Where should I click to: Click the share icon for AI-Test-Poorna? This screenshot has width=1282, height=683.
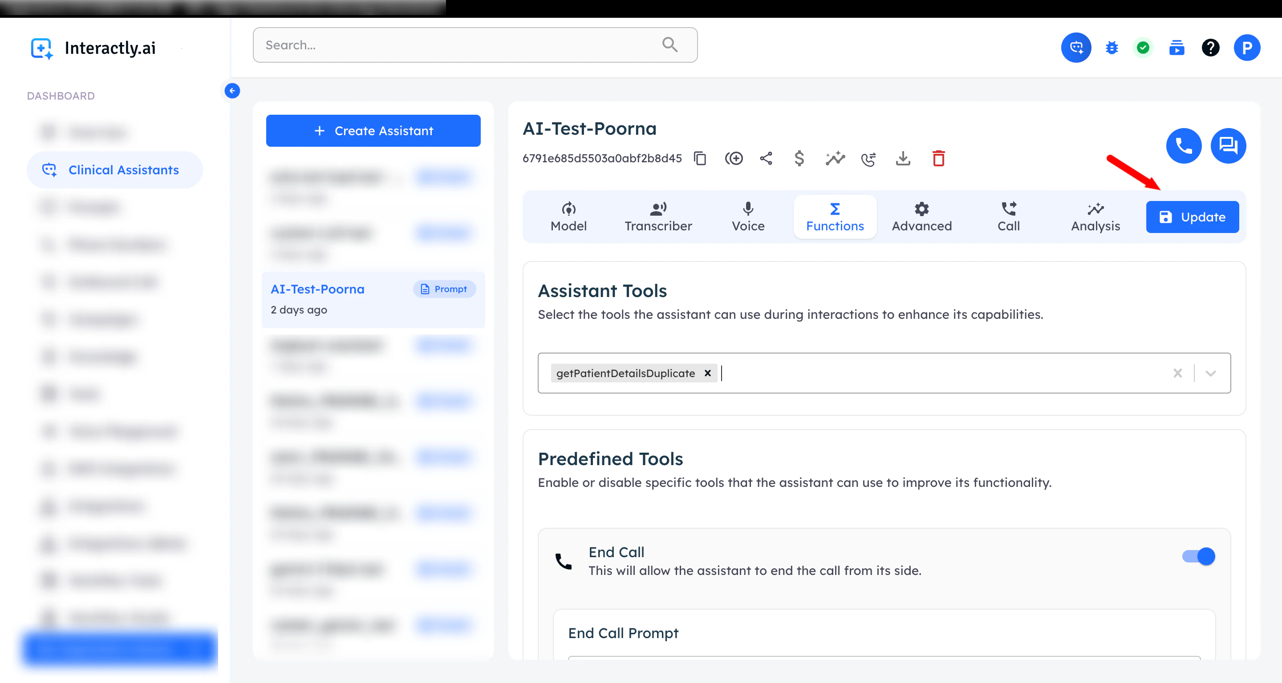point(766,159)
